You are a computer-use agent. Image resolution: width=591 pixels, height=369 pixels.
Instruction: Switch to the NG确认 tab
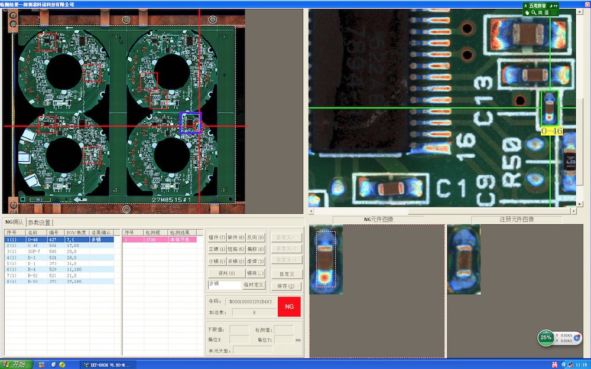tap(14, 222)
